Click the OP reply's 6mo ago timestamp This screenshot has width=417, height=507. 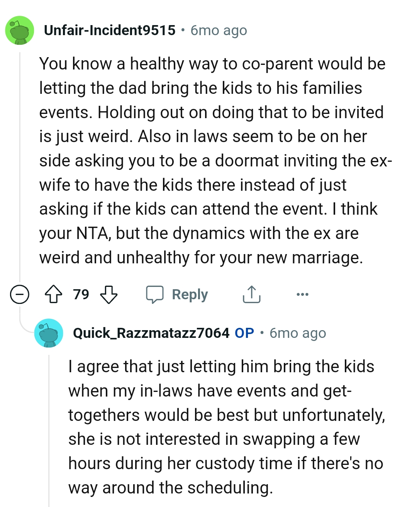click(x=297, y=332)
